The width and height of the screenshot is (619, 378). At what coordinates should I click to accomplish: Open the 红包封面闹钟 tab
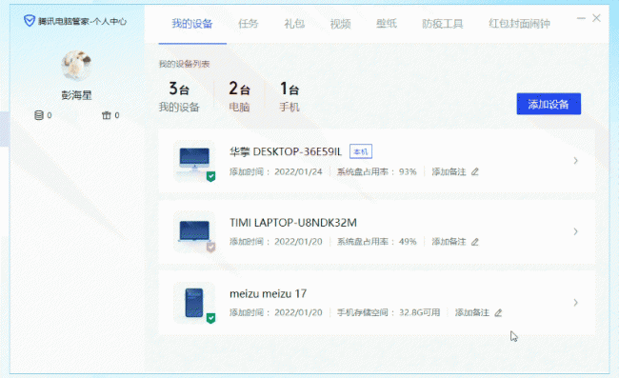click(519, 24)
